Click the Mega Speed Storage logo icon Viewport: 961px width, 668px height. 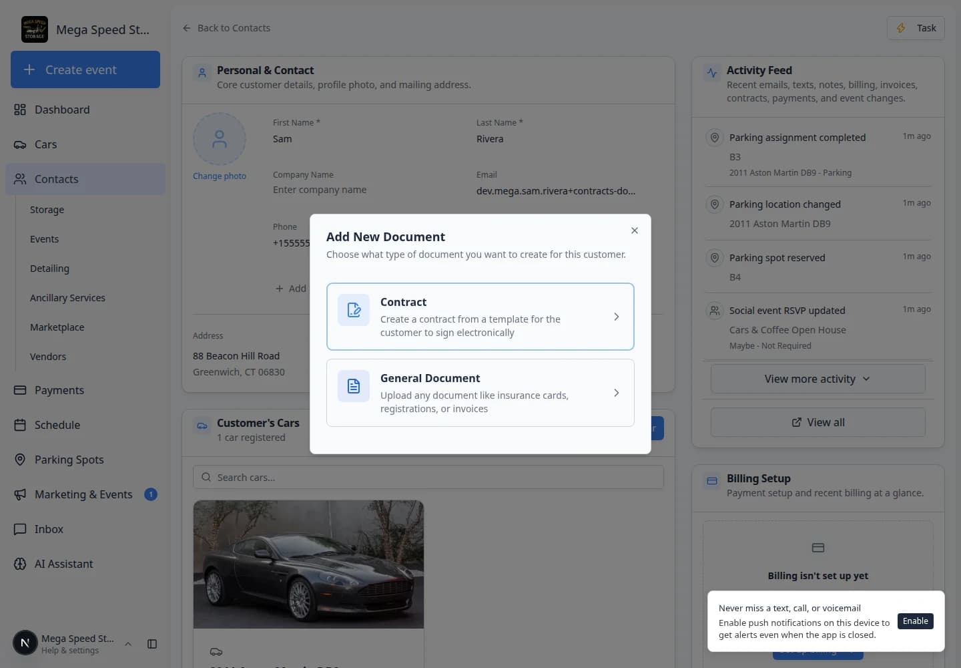pos(35,29)
